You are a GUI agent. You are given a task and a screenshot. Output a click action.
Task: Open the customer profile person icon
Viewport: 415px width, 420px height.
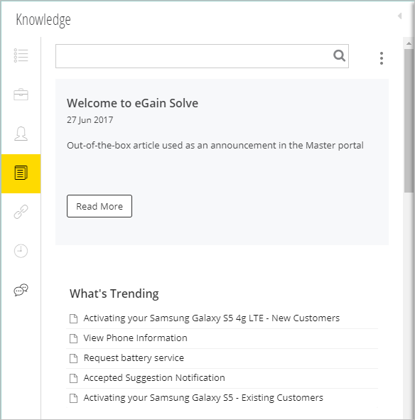(21, 134)
